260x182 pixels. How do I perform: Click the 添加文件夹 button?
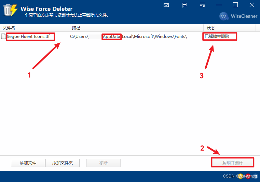(63, 163)
